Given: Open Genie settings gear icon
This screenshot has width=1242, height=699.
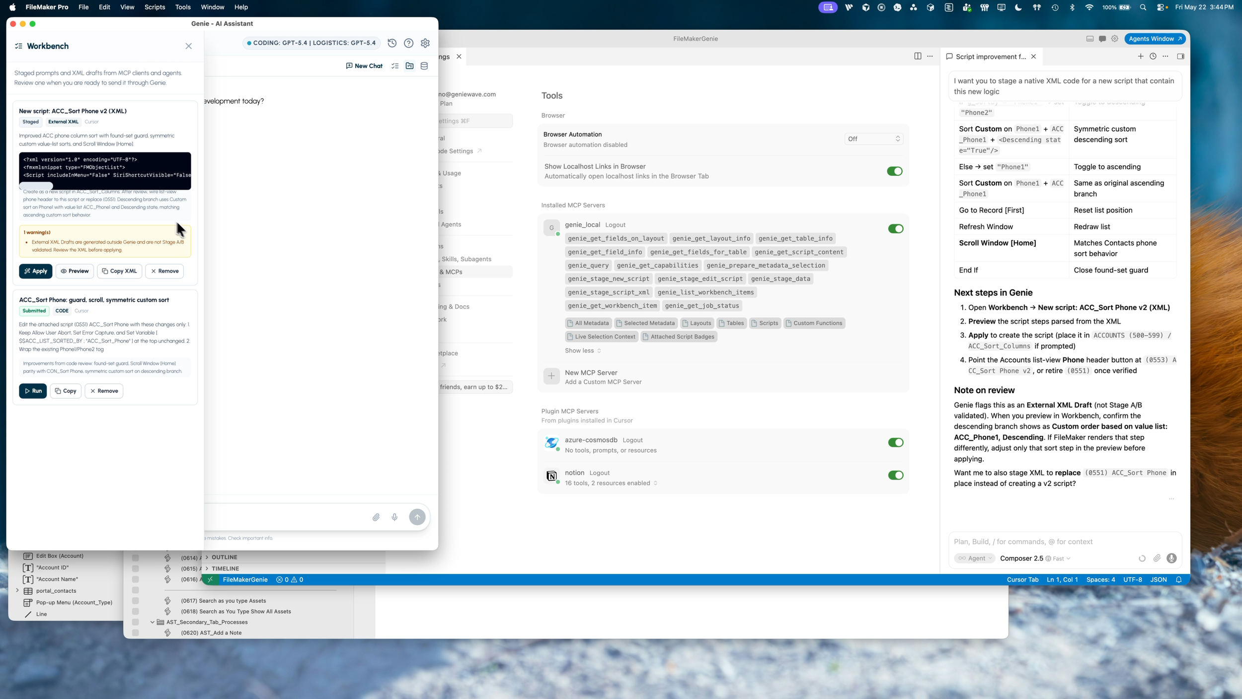Looking at the screenshot, I should point(425,43).
